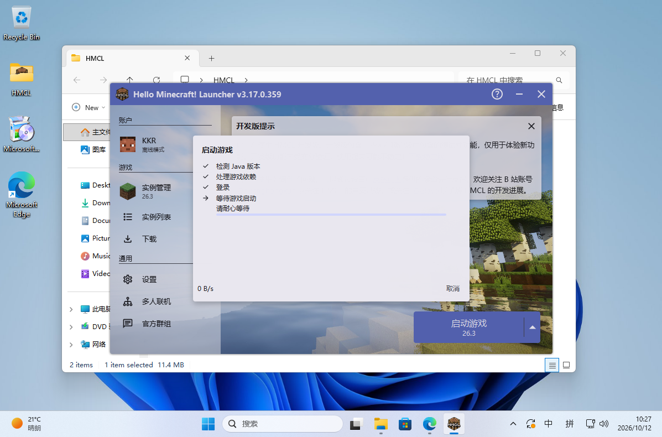This screenshot has width=662, height=437.
Task: Select the Microsoft installer disc desktop icon
Action: click(x=21, y=134)
